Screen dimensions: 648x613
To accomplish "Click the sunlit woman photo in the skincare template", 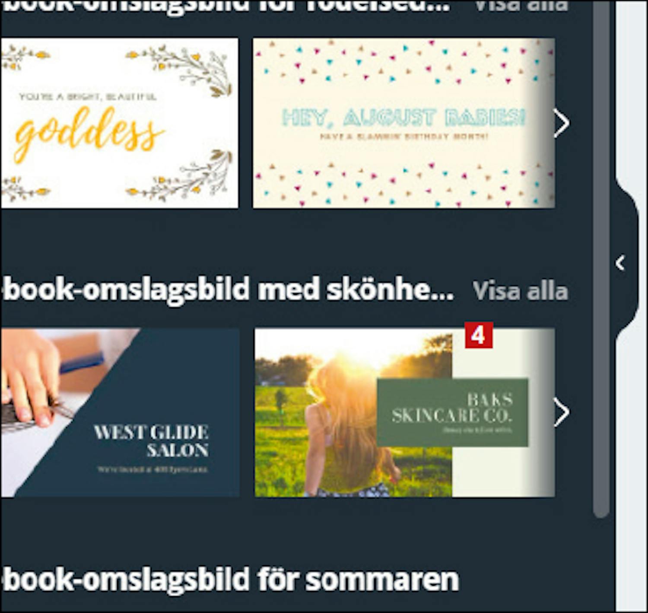I will point(353,412).
